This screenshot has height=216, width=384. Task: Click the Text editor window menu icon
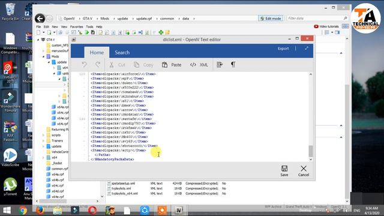[73, 40]
